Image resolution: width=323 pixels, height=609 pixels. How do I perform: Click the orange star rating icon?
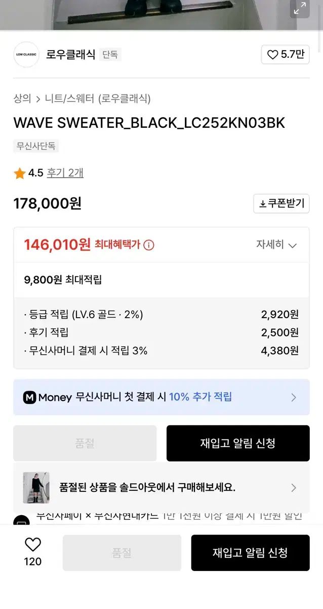(x=20, y=174)
